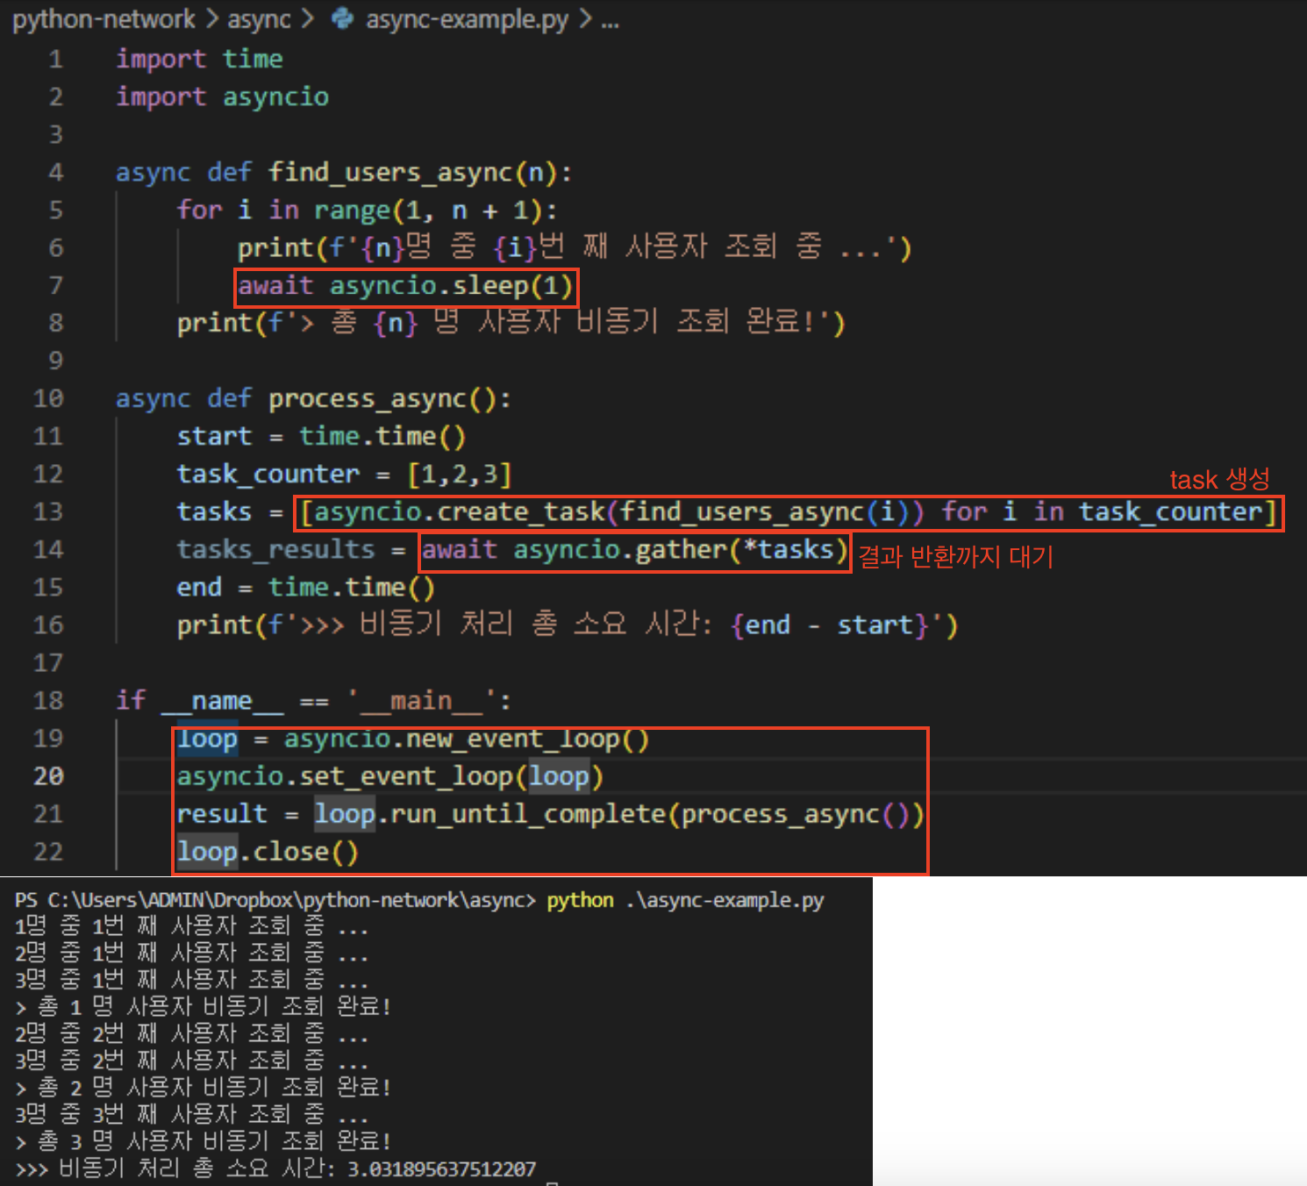Click line number 17 in the gutter
The width and height of the screenshot is (1307, 1186).
point(48,662)
